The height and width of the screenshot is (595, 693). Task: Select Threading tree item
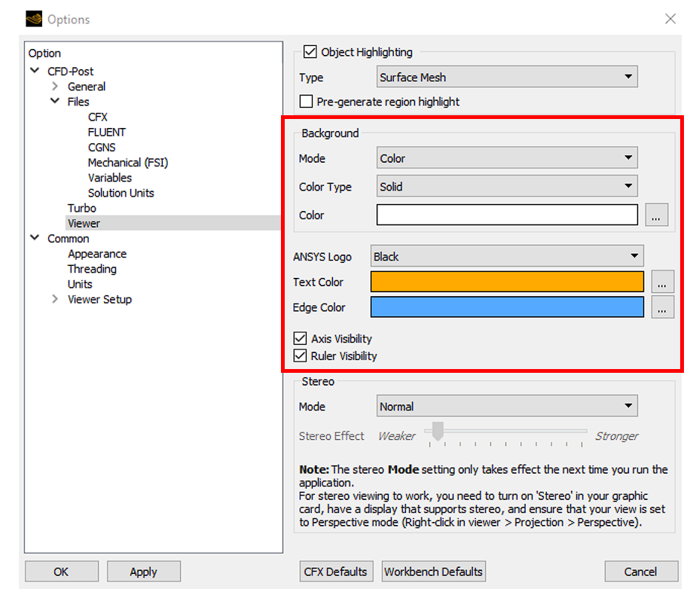pyautogui.click(x=92, y=269)
